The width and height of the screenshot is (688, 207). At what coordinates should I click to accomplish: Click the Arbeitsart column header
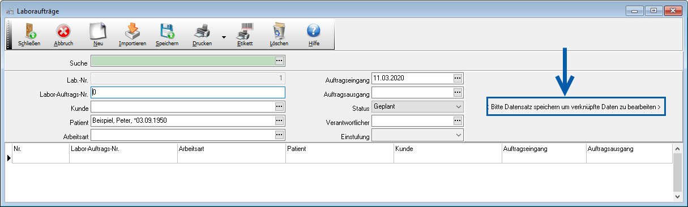[x=232, y=149]
